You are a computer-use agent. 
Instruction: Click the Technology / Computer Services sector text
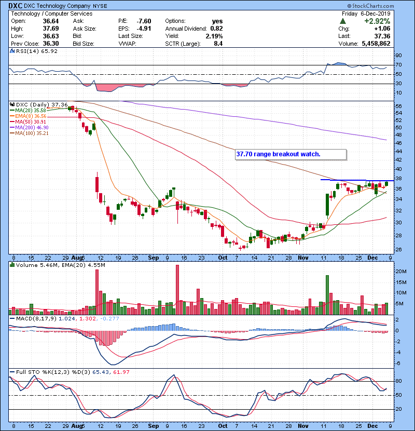pyautogui.click(x=52, y=14)
